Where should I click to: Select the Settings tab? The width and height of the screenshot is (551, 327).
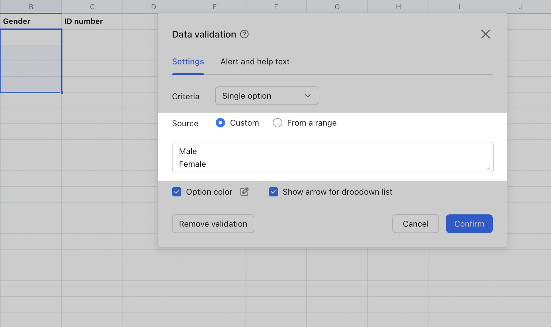pos(188,61)
